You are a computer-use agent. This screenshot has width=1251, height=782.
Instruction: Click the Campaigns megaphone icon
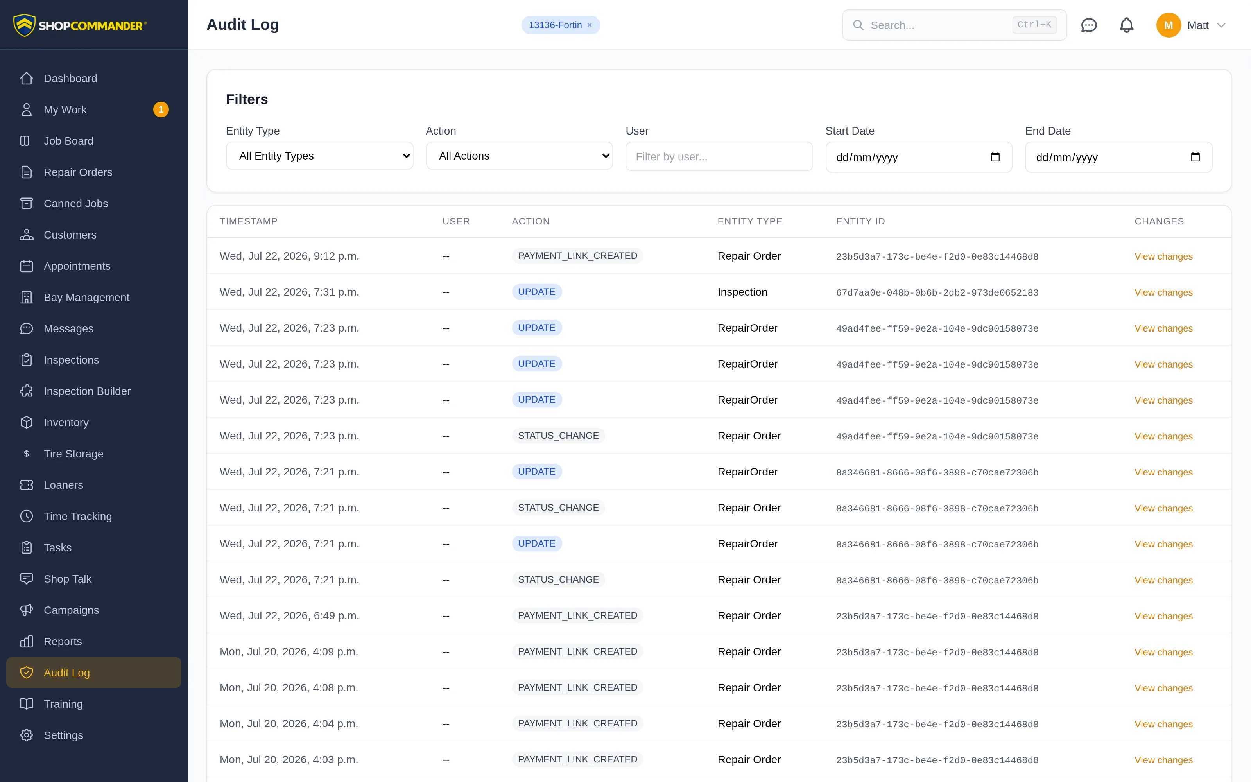(26, 610)
